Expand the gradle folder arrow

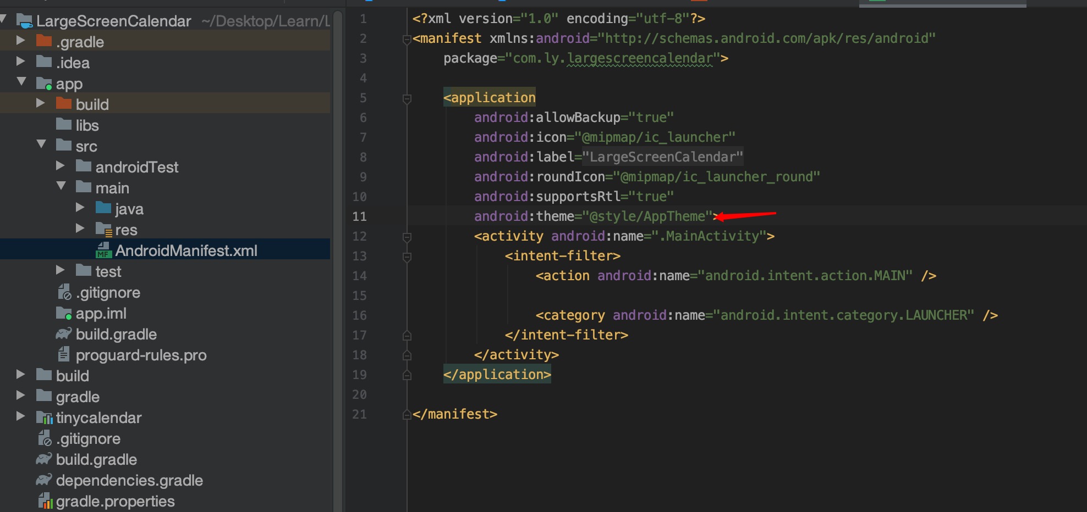click(x=21, y=395)
